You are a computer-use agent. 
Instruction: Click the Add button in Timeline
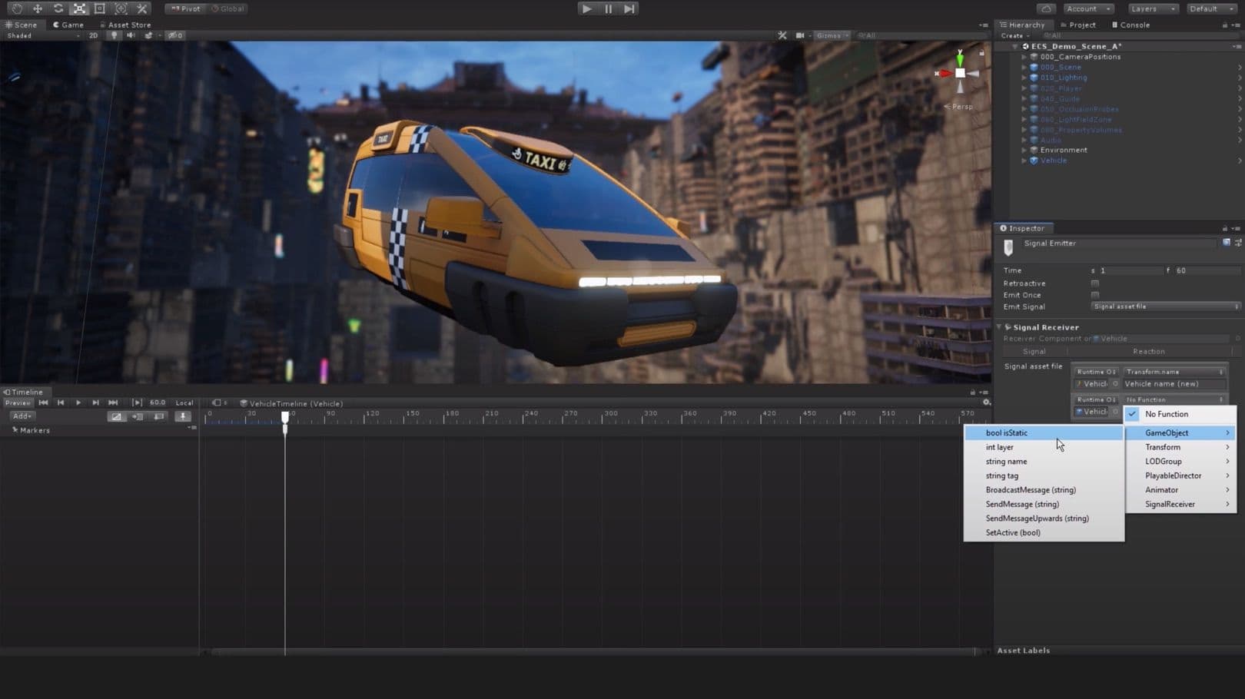click(22, 416)
